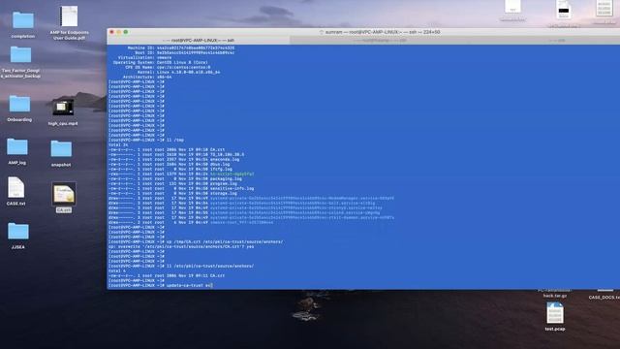
Task: Click the 'Virtualization: vmware' line
Action: tap(144, 58)
